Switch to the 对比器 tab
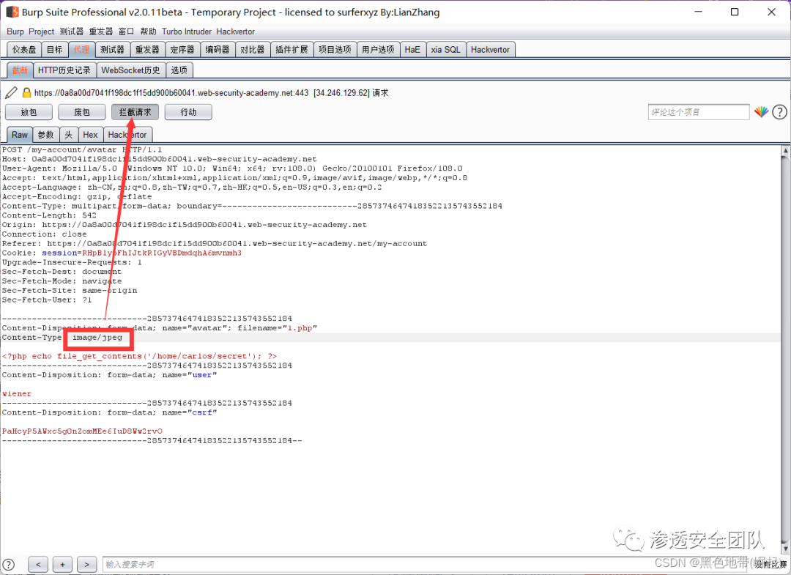The height and width of the screenshot is (575, 791). tap(252, 49)
